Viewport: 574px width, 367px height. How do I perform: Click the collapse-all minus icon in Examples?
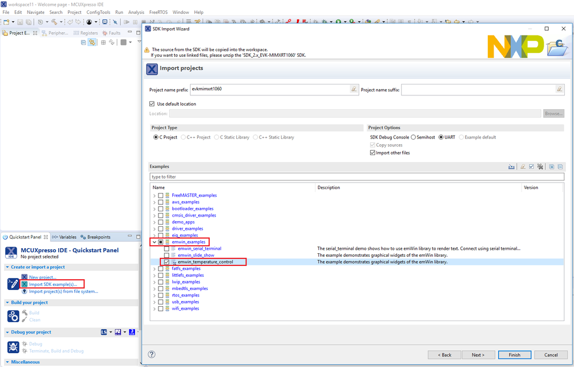(x=560, y=167)
